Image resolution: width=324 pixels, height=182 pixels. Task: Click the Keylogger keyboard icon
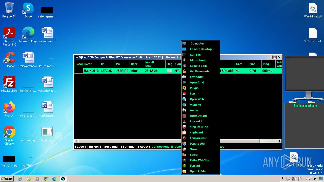pyautogui.click(x=184, y=77)
